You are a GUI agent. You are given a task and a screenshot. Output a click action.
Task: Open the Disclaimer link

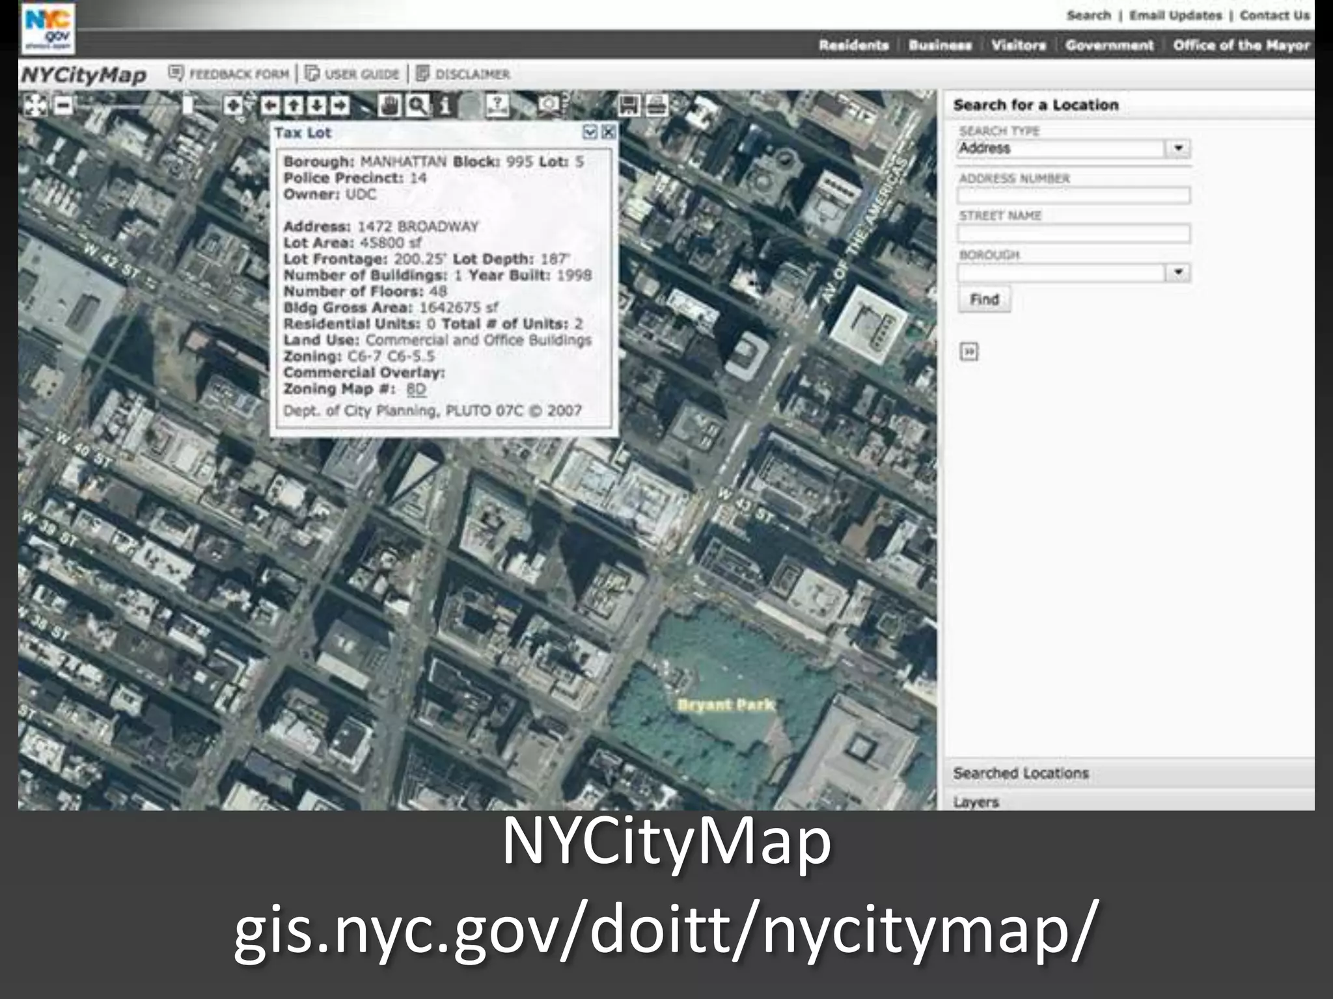coord(463,73)
